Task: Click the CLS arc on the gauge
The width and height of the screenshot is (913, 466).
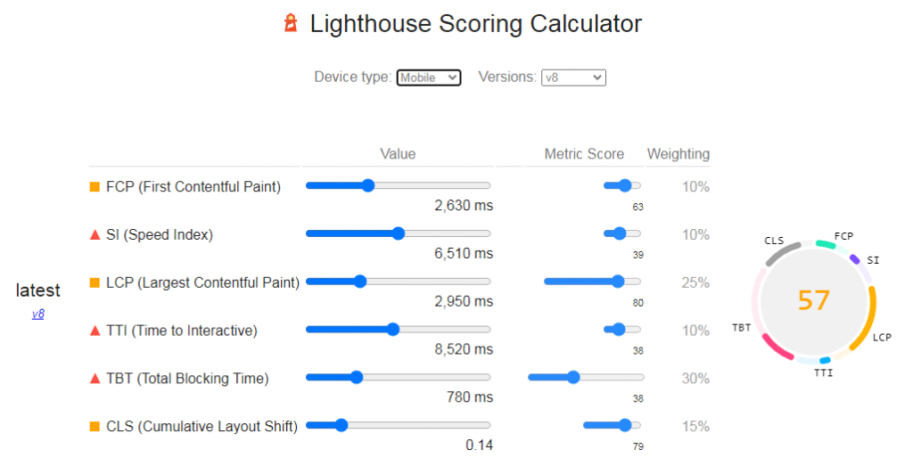Action: pyautogui.click(x=782, y=254)
